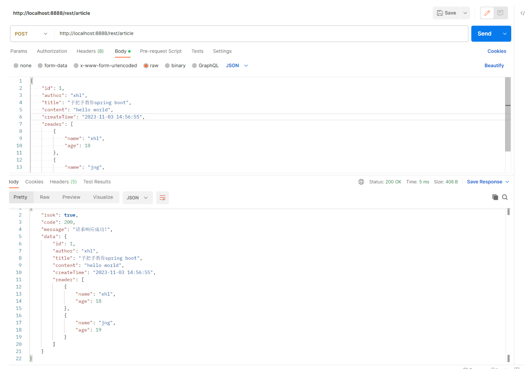The image size is (530, 378).
Task: Choose the none body option
Action: (x=16, y=66)
